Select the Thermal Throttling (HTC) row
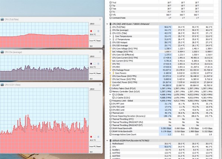Image resolution: width=222 pixels, height=159 pixels. point(161,119)
